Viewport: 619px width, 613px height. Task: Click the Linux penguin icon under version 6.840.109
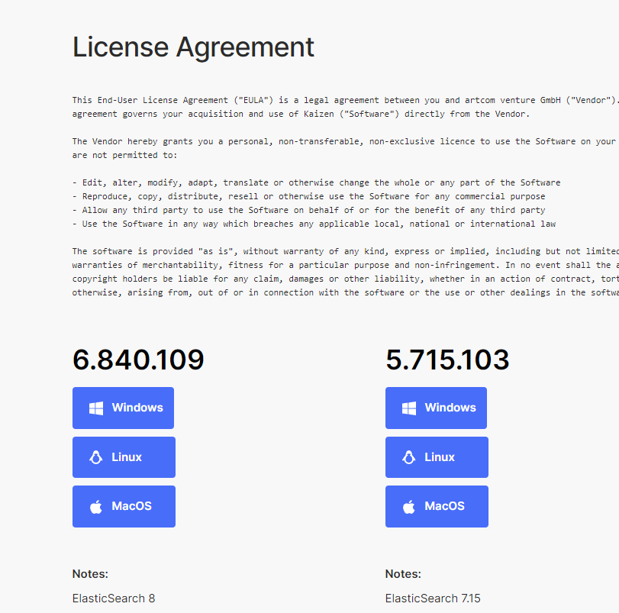(95, 457)
